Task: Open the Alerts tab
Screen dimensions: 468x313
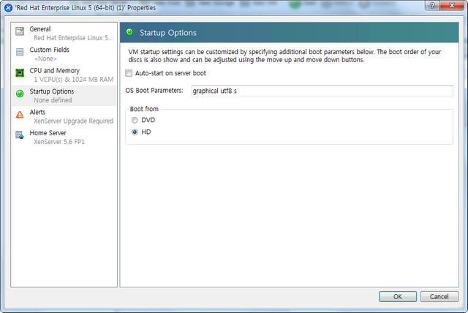Action: pyautogui.click(x=64, y=116)
